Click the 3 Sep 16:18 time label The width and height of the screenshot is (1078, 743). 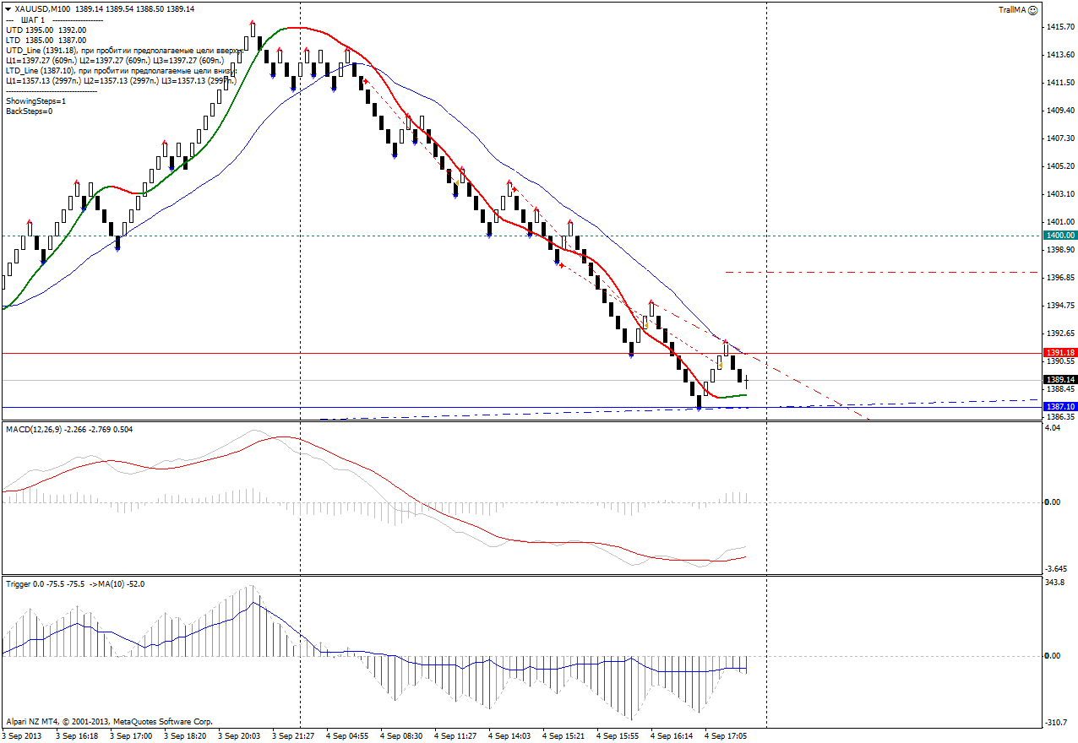tap(77, 736)
